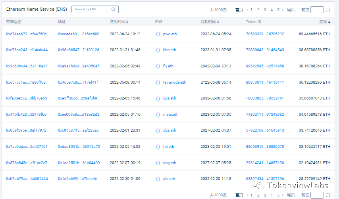Go to next page with top arrow

tap(283, 10)
